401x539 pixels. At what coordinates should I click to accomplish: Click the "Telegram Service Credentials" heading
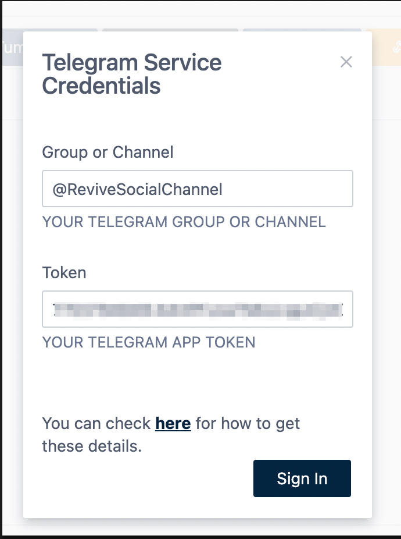[x=132, y=74]
